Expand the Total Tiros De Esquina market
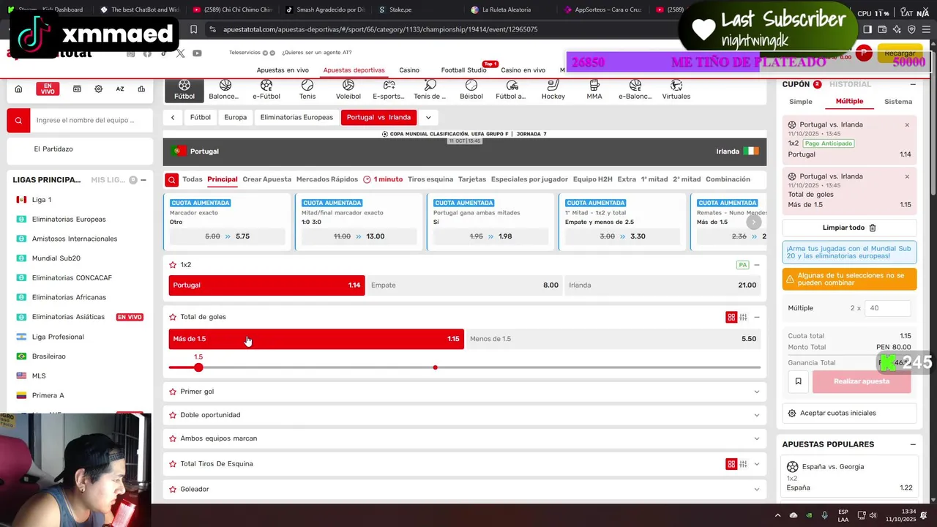 (756, 464)
